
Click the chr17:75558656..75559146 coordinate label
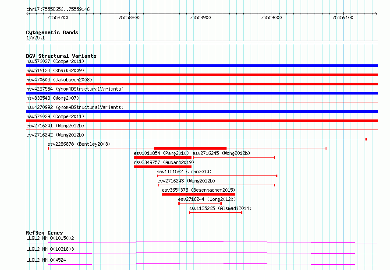(58, 10)
